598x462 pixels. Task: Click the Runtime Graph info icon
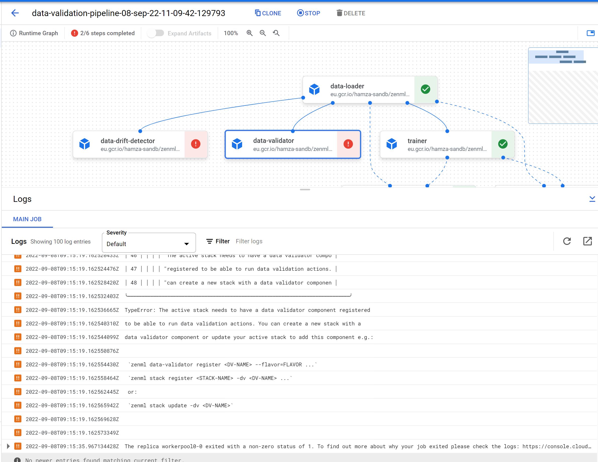(13, 33)
